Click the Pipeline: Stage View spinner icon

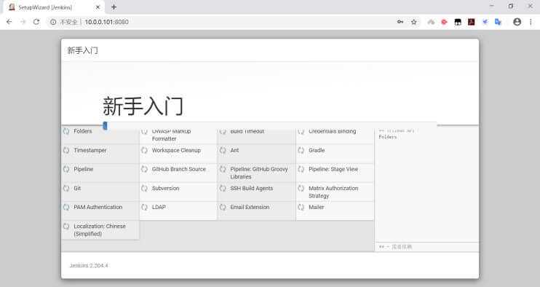[x=301, y=169]
